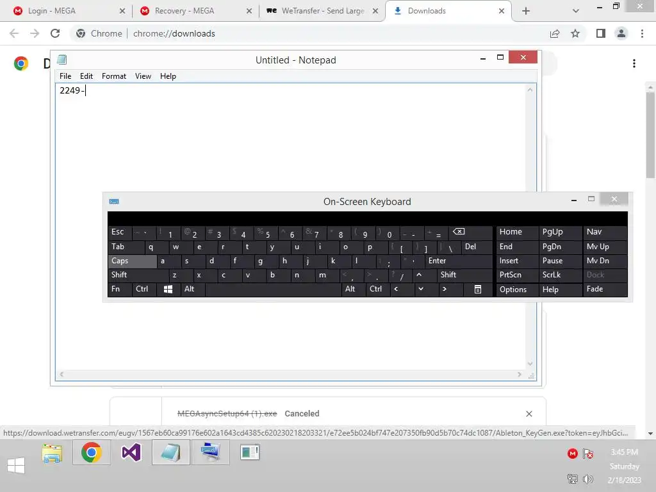Click the clock showing 3:45 PM
The height and width of the screenshot is (492, 656).
click(624, 452)
